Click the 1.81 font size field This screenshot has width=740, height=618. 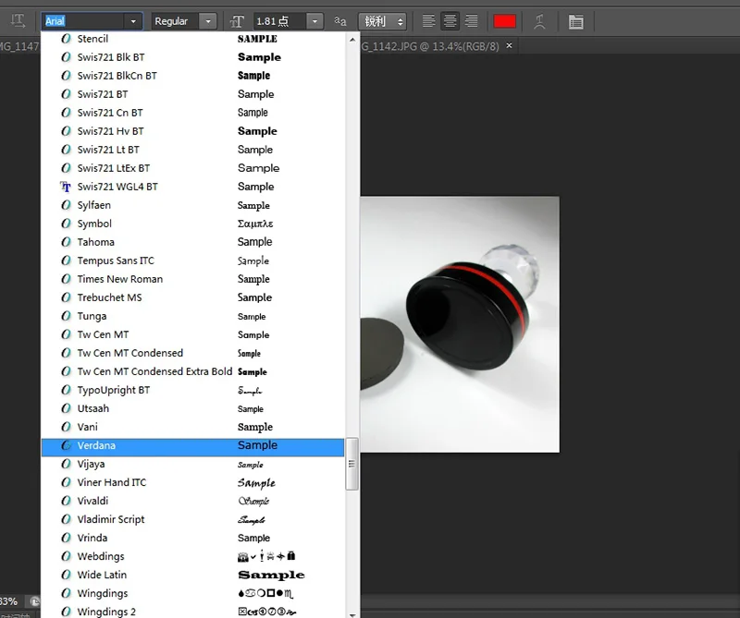pos(280,21)
